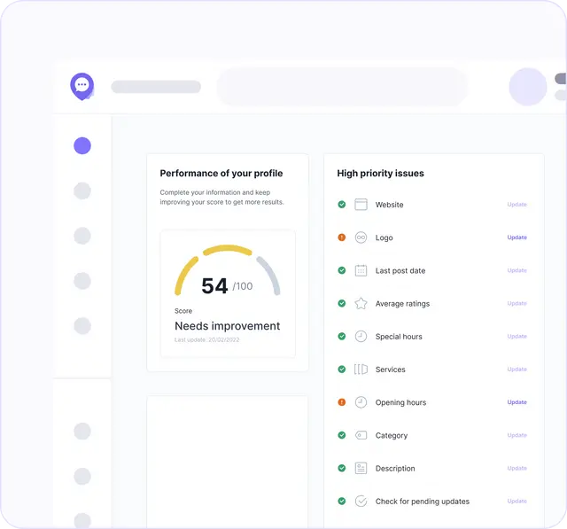The height and width of the screenshot is (529, 567).
Task: Click the Last post date calendar icon
Action: 361,270
